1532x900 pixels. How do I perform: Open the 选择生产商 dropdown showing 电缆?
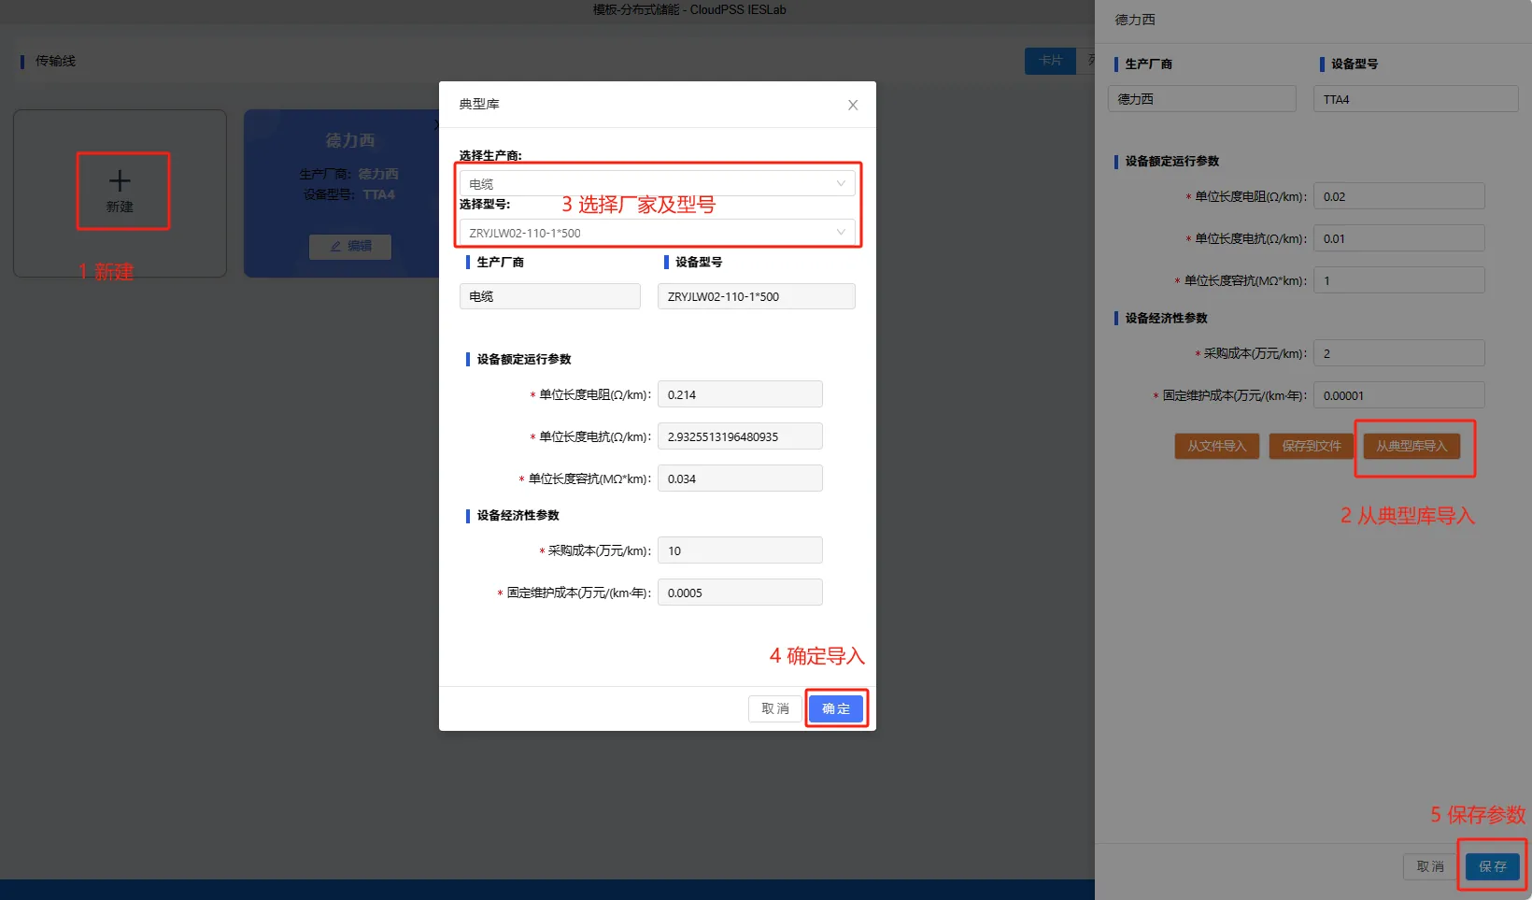(657, 183)
